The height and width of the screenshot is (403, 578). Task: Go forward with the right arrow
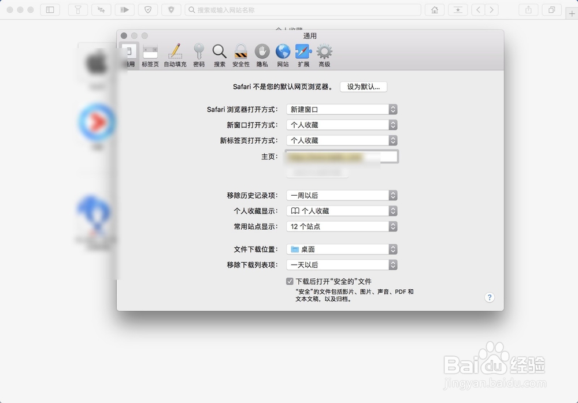point(491,10)
